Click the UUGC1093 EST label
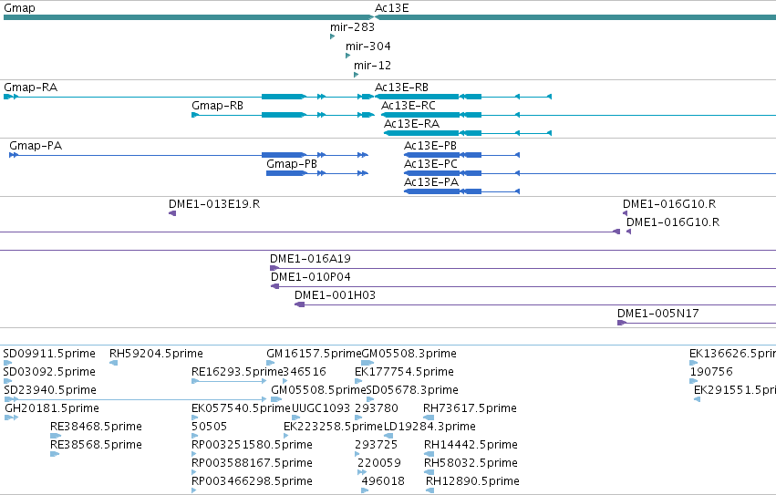 click(x=321, y=409)
